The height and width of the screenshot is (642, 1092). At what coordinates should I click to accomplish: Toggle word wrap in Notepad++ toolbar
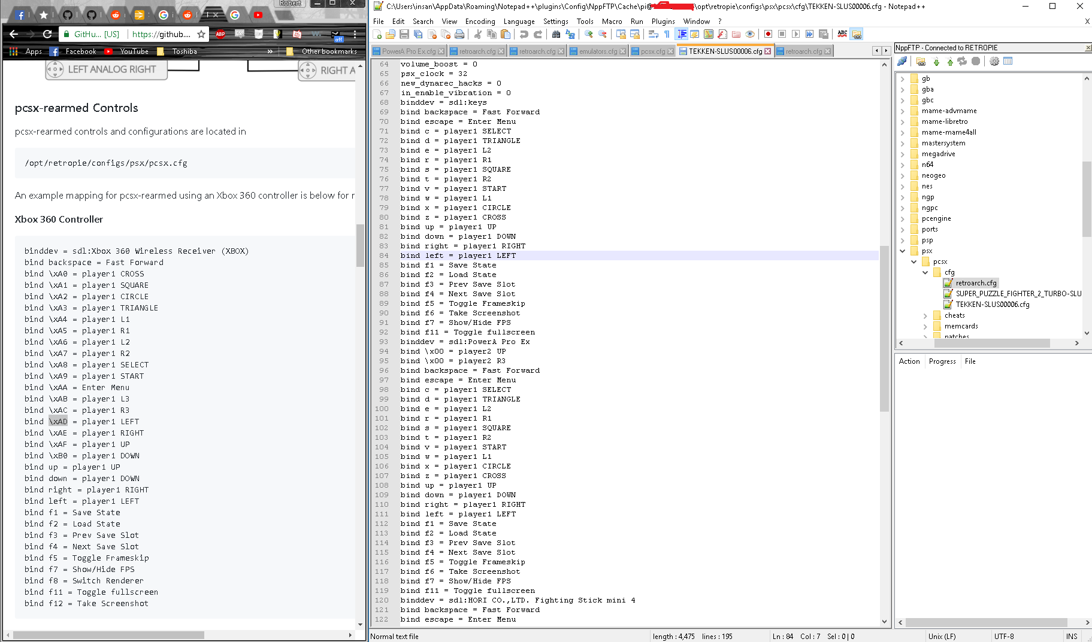tap(654, 34)
